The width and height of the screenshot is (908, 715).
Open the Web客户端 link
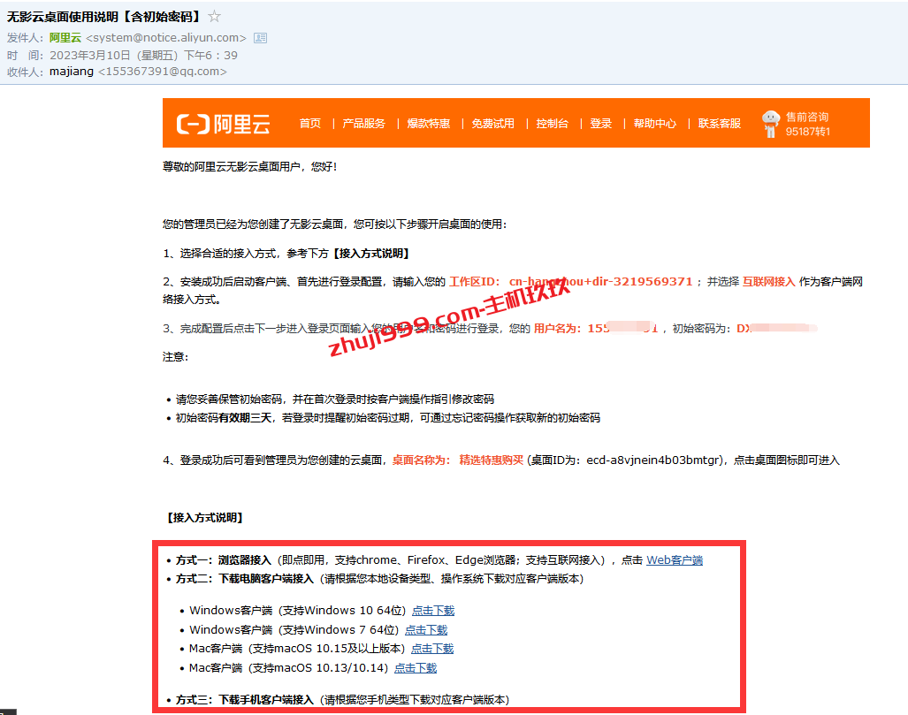point(675,560)
